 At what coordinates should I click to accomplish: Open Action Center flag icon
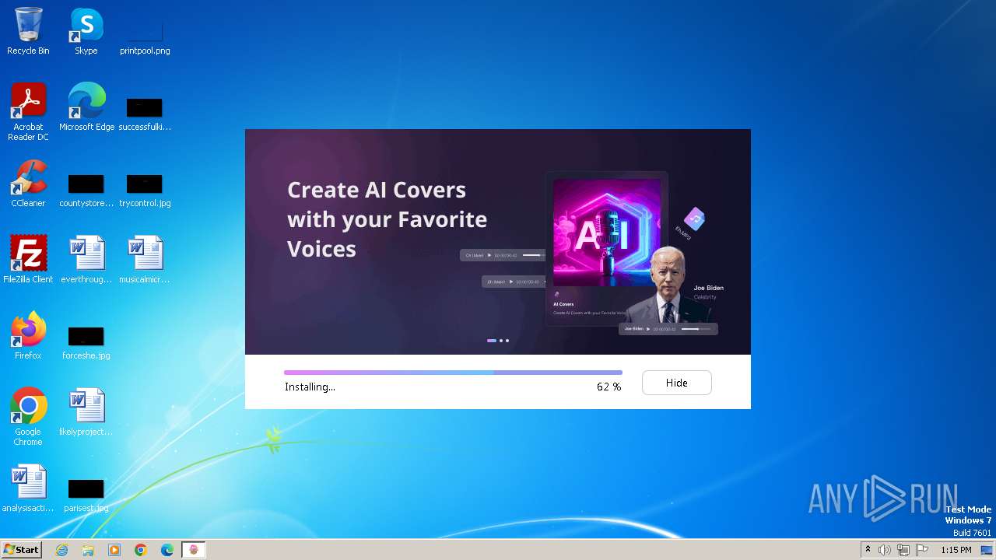(922, 550)
